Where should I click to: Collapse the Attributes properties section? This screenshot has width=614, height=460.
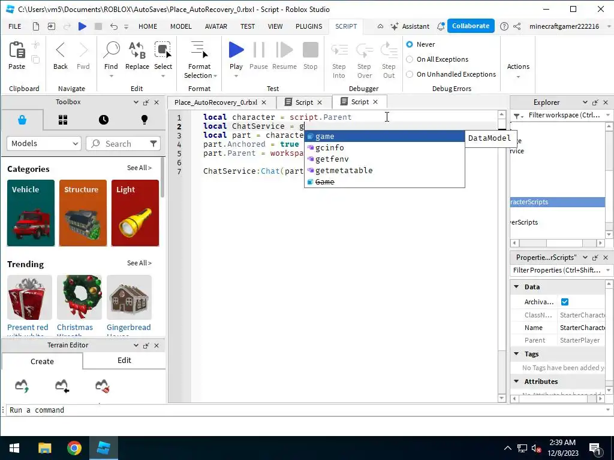click(516, 381)
